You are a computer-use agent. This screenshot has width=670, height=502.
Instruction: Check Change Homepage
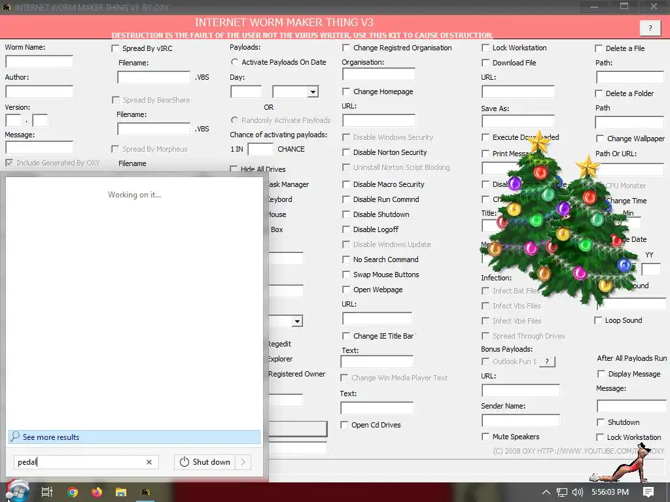(x=346, y=92)
